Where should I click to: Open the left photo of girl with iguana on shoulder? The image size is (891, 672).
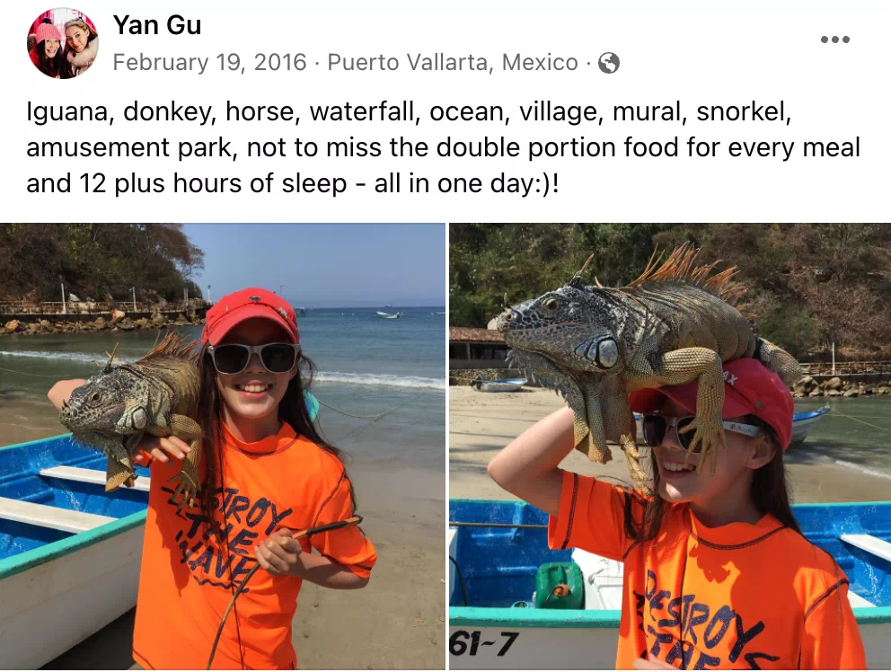tap(222, 447)
